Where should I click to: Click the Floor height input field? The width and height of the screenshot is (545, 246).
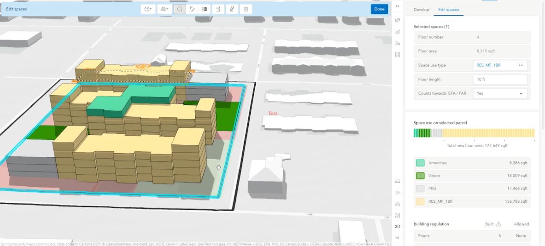pos(500,80)
